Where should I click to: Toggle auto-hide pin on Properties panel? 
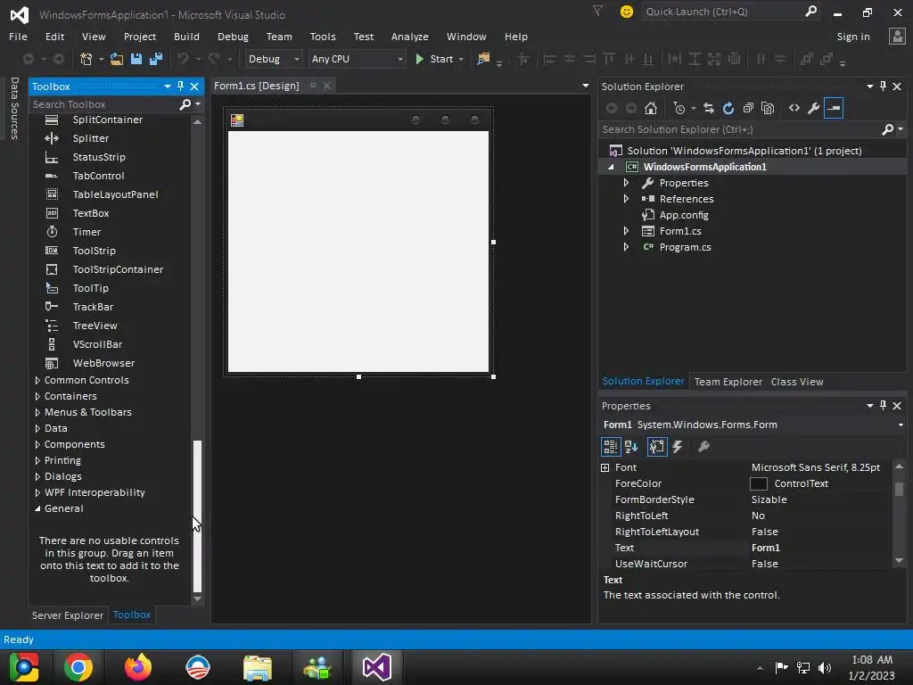pos(884,406)
